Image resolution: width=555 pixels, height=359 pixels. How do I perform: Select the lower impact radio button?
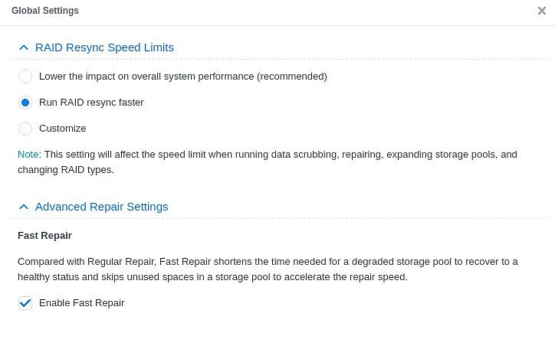(x=25, y=77)
